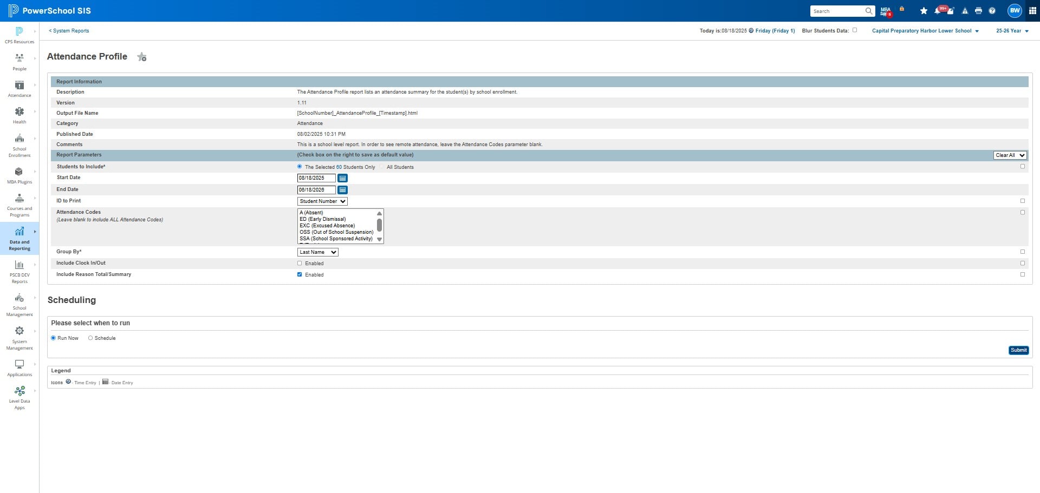Open Applications sidebar section
The height and width of the screenshot is (493, 1040).
point(19,368)
